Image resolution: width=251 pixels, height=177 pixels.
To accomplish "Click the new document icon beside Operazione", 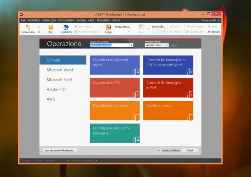I will 39,26.
